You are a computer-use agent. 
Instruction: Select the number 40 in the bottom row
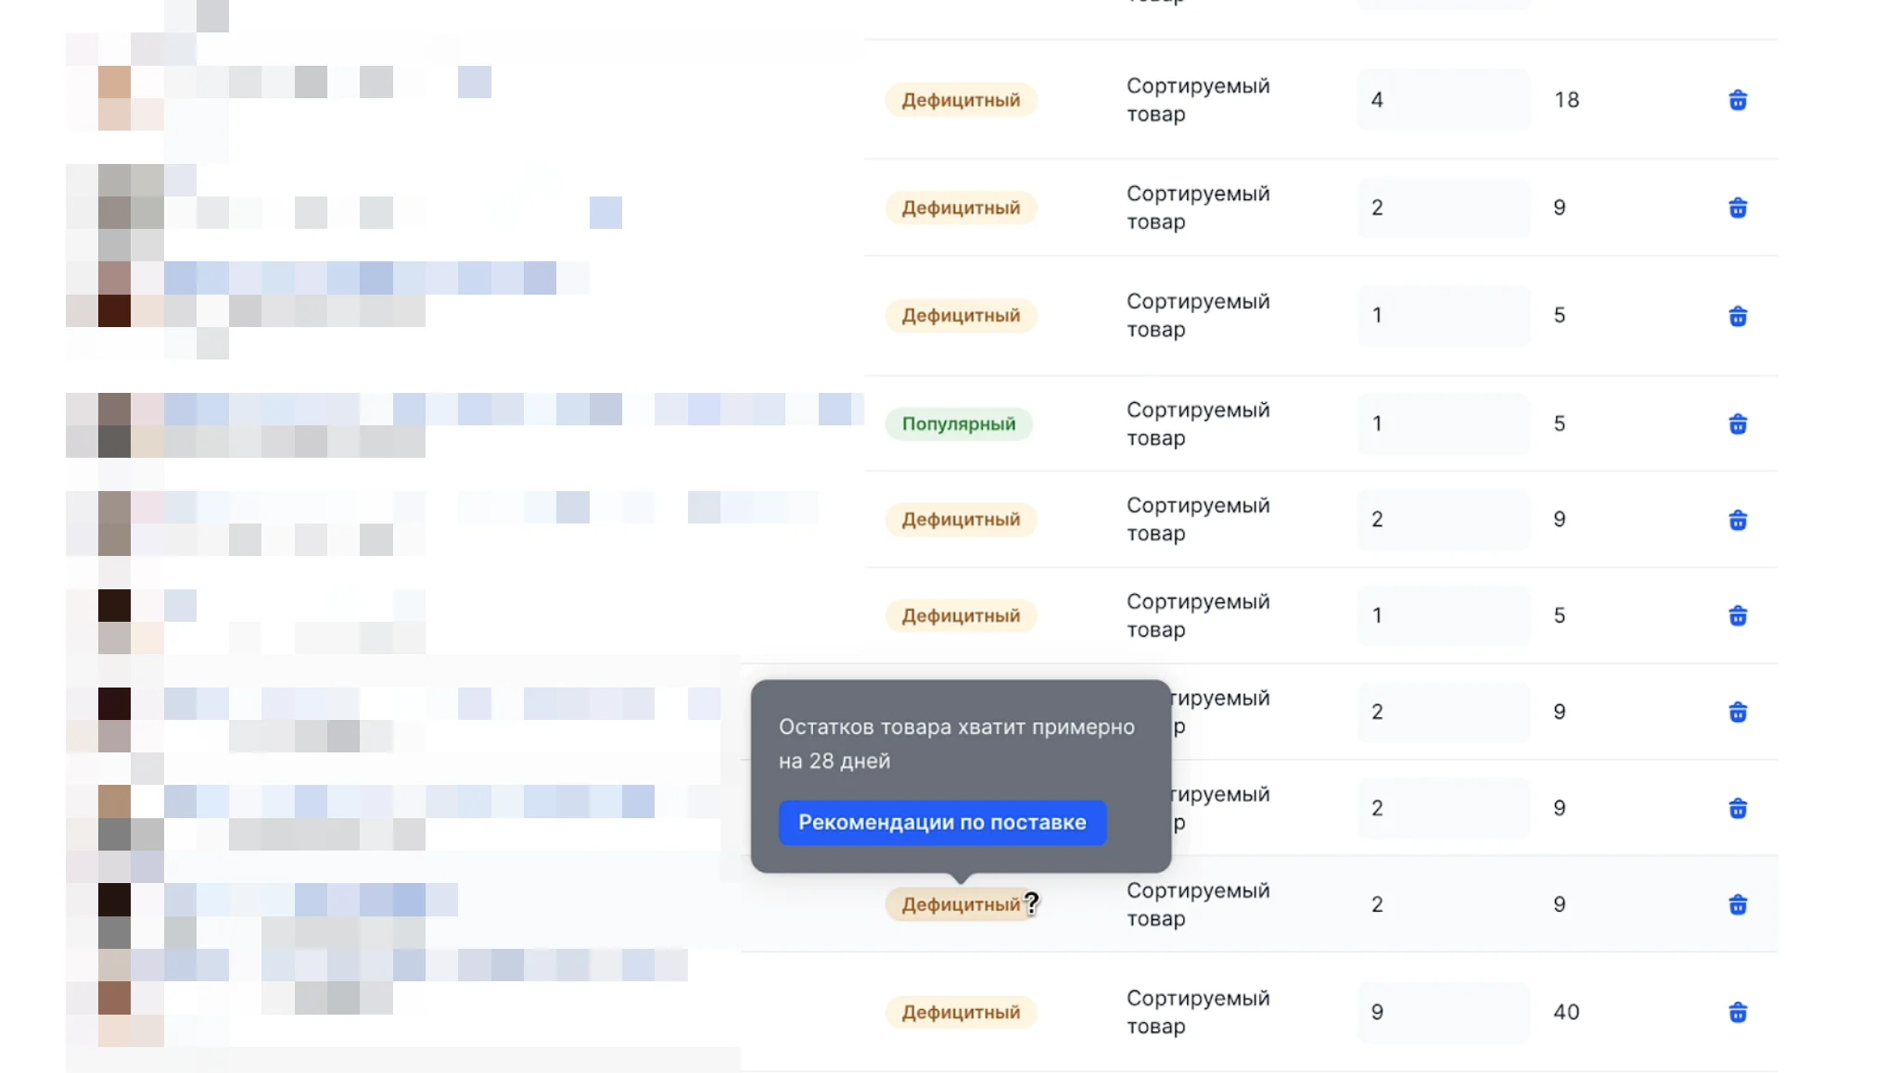coord(1566,1012)
